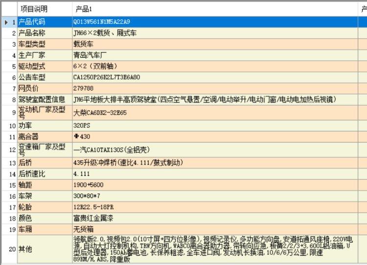
Task: Select the 轮胎 row label
Action: pos(45,207)
